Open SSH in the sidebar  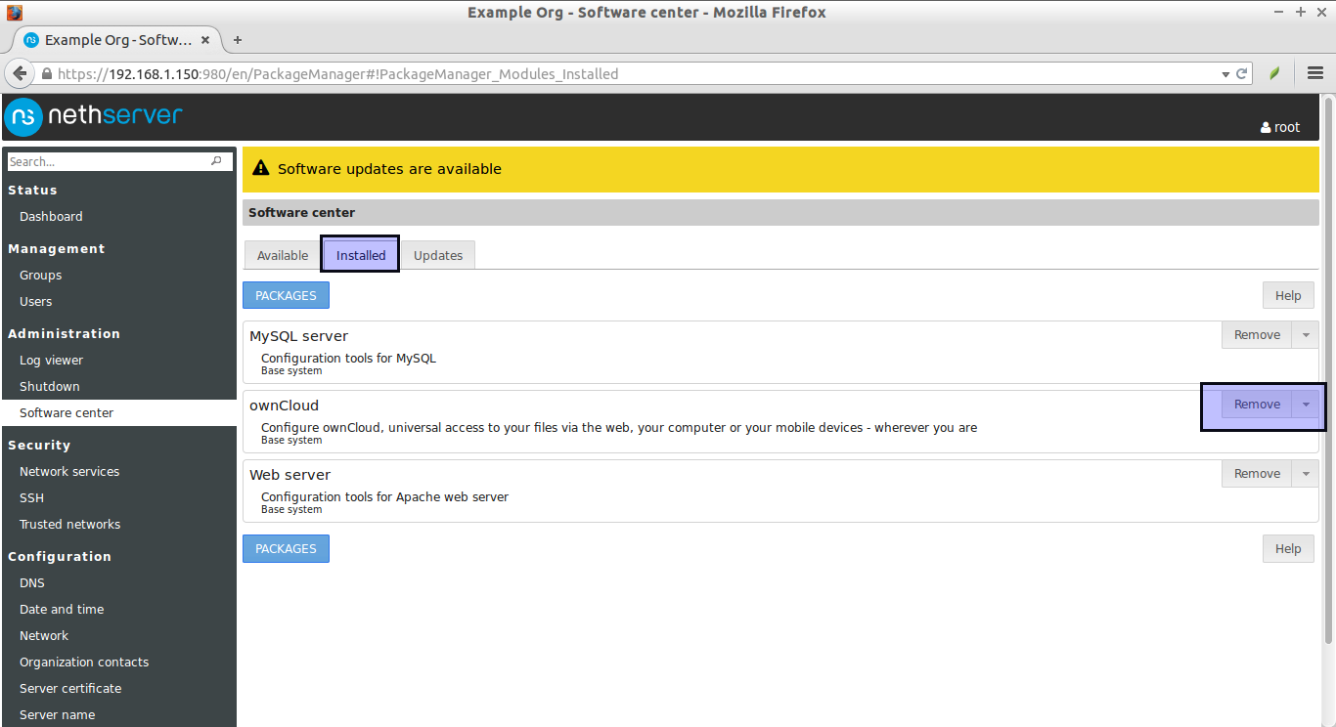[31, 498]
